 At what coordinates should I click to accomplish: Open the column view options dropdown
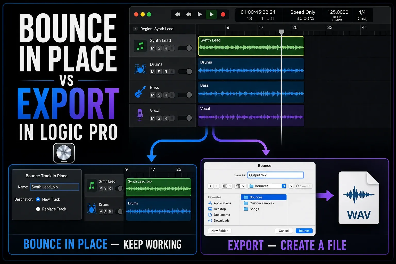[227, 186]
